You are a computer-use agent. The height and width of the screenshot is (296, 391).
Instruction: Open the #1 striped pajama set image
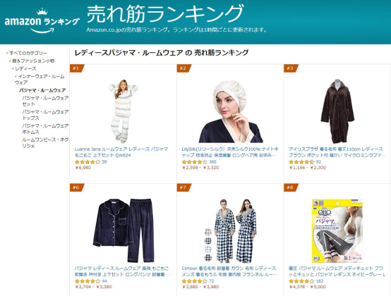[x=124, y=111]
